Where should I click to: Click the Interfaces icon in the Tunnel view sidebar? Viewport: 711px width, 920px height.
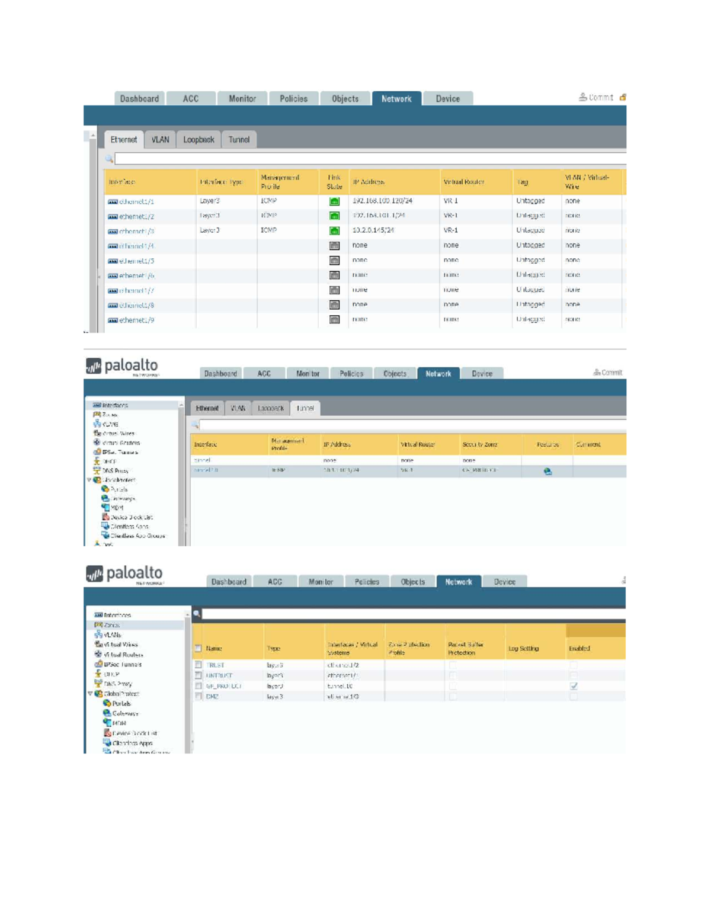pyautogui.click(x=97, y=405)
